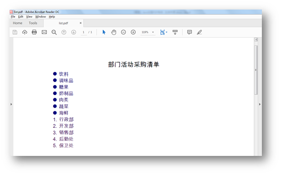Click numbered item 2. 开发部
This screenshot has height=175, width=281.
pos(63,126)
